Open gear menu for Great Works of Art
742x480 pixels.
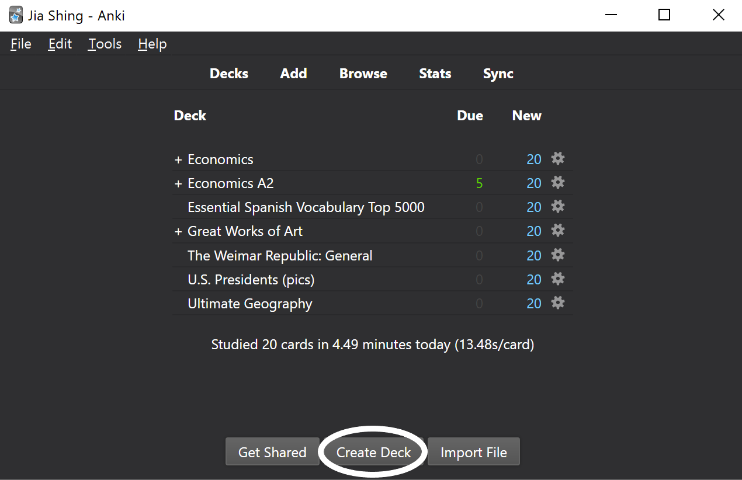(558, 231)
